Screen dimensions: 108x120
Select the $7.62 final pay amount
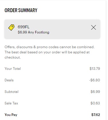[x=96, y=115]
